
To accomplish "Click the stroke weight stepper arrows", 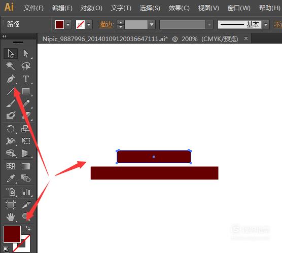I will click(x=121, y=24).
